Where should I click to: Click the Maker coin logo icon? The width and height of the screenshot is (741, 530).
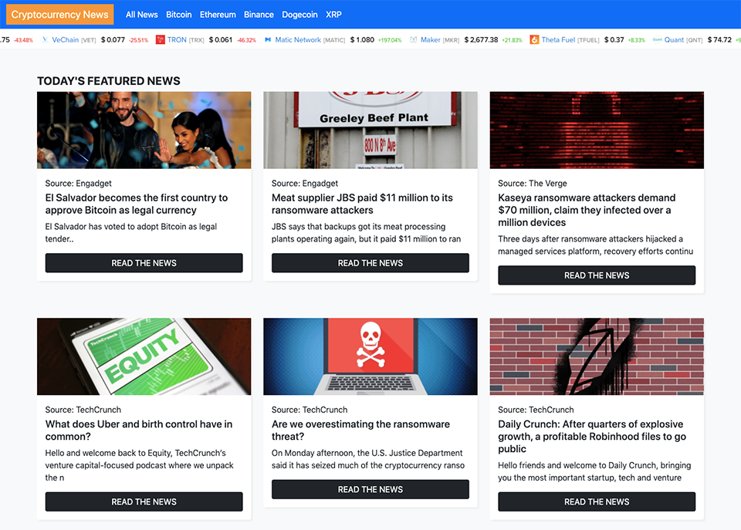414,39
